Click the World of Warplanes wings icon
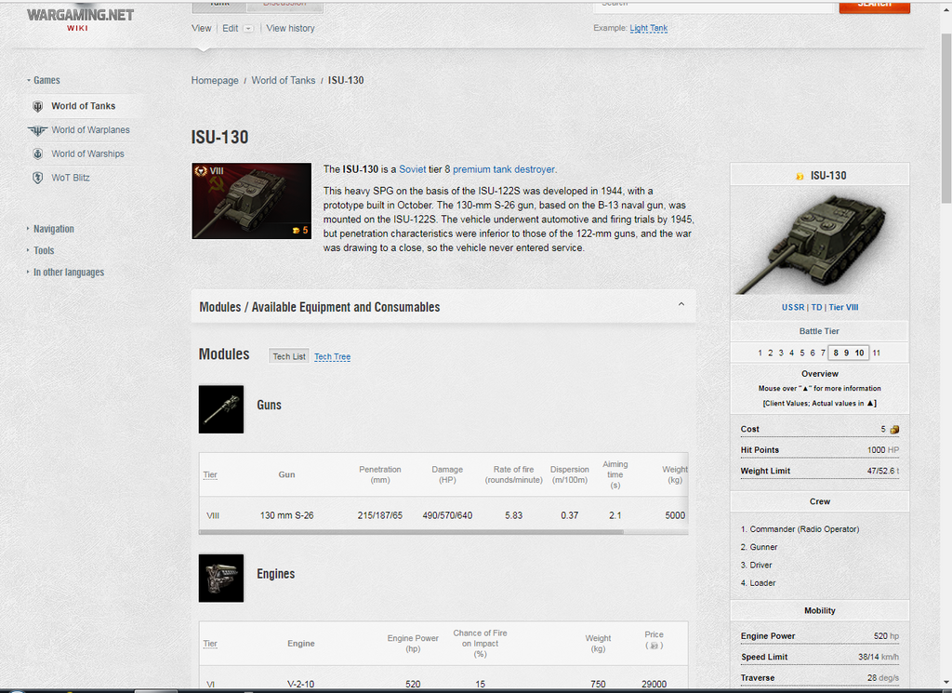This screenshot has height=693, width=952. pos(38,130)
